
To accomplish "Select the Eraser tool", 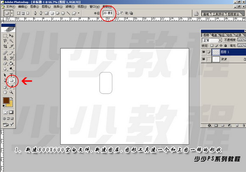I will click(5, 64).
